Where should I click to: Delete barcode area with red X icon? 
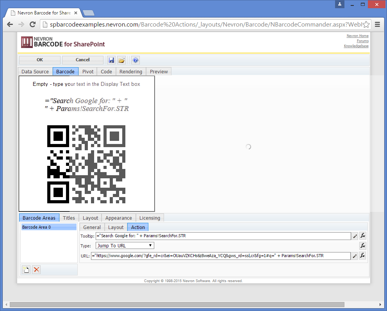click(x=37, y=270)
